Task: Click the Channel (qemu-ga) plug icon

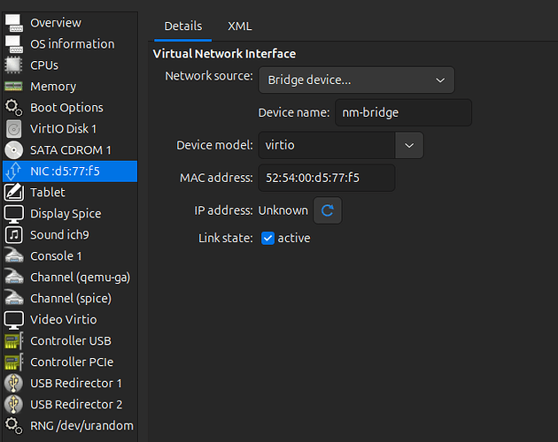Action: (14, 278)
